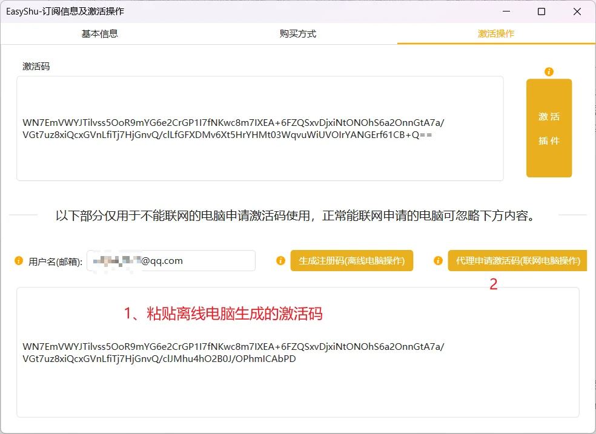This screenshot has height=434, width=596.
Task: Focus the lower offline registration code text box
Action: pos(298,352)
